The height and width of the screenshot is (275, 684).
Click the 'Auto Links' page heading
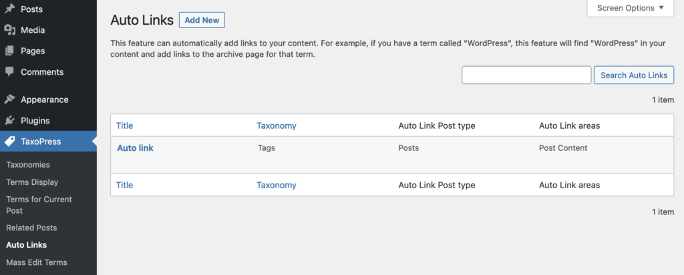(x=142, y=20)
